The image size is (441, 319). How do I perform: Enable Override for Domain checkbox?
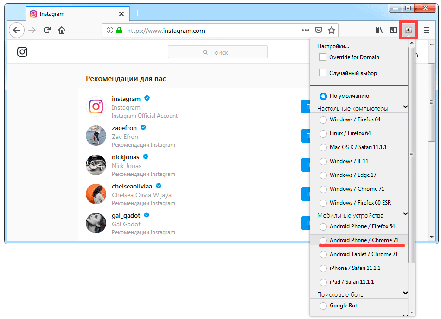point(323,57)
